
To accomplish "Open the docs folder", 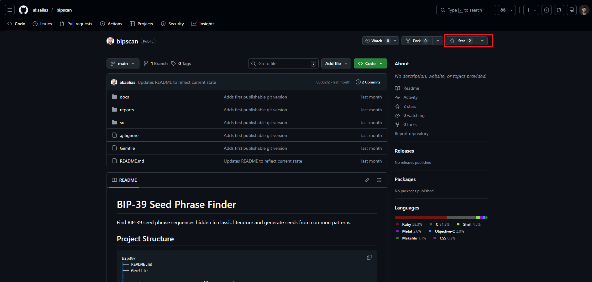I will (x=124, y=97).
